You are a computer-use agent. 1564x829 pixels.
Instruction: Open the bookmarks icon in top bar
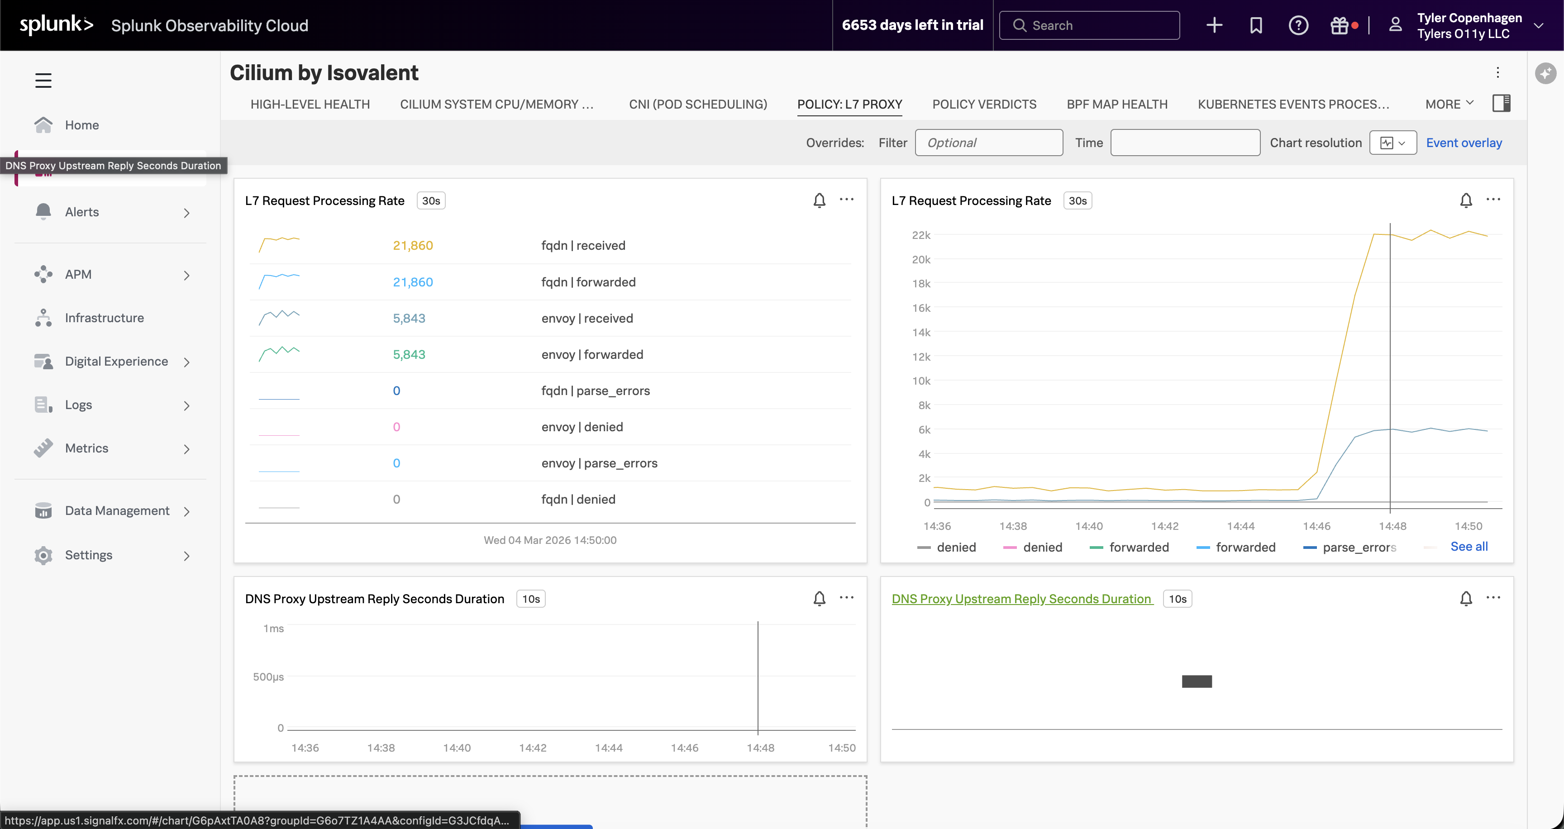(x=1255, y=25)
